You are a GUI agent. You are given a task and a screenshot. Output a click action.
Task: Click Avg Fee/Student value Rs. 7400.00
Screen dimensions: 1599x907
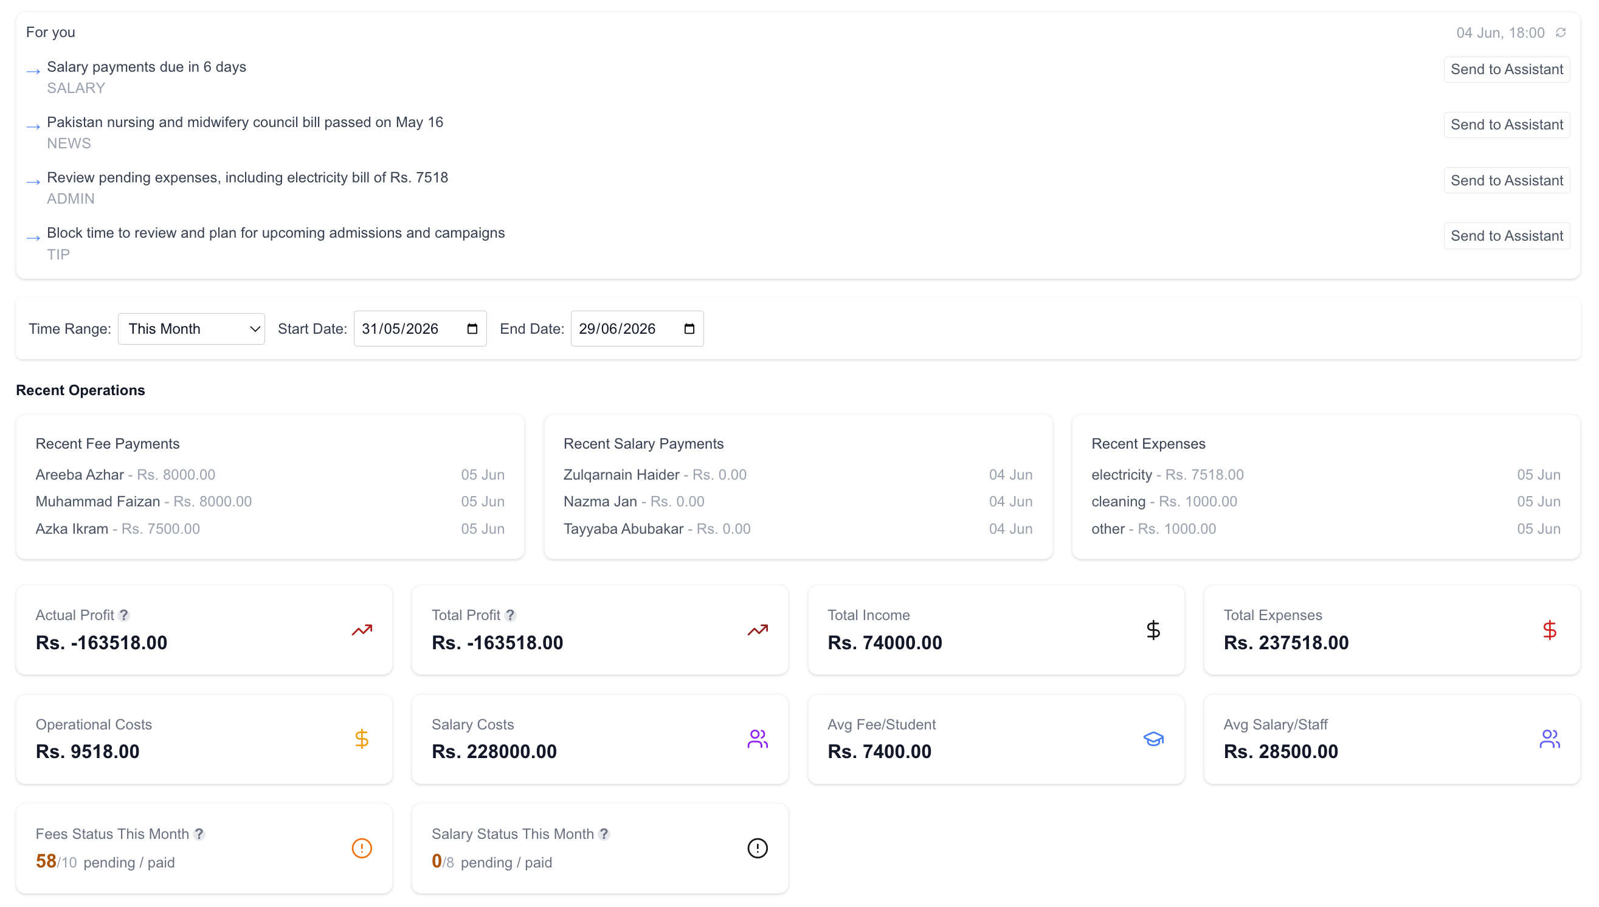(879, 751)
